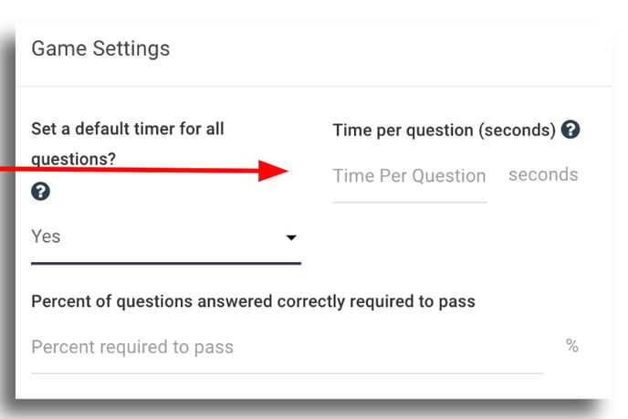Click the underline beneath Time Per Question placeholder
Screen dimensions: 628x419
409,201
